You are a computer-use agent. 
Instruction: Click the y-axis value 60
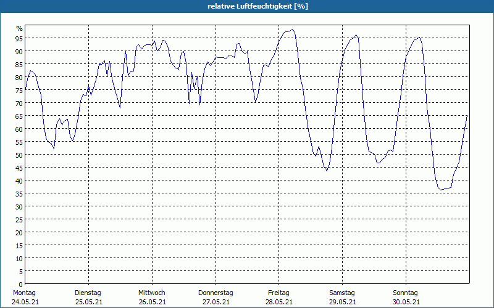19,129
